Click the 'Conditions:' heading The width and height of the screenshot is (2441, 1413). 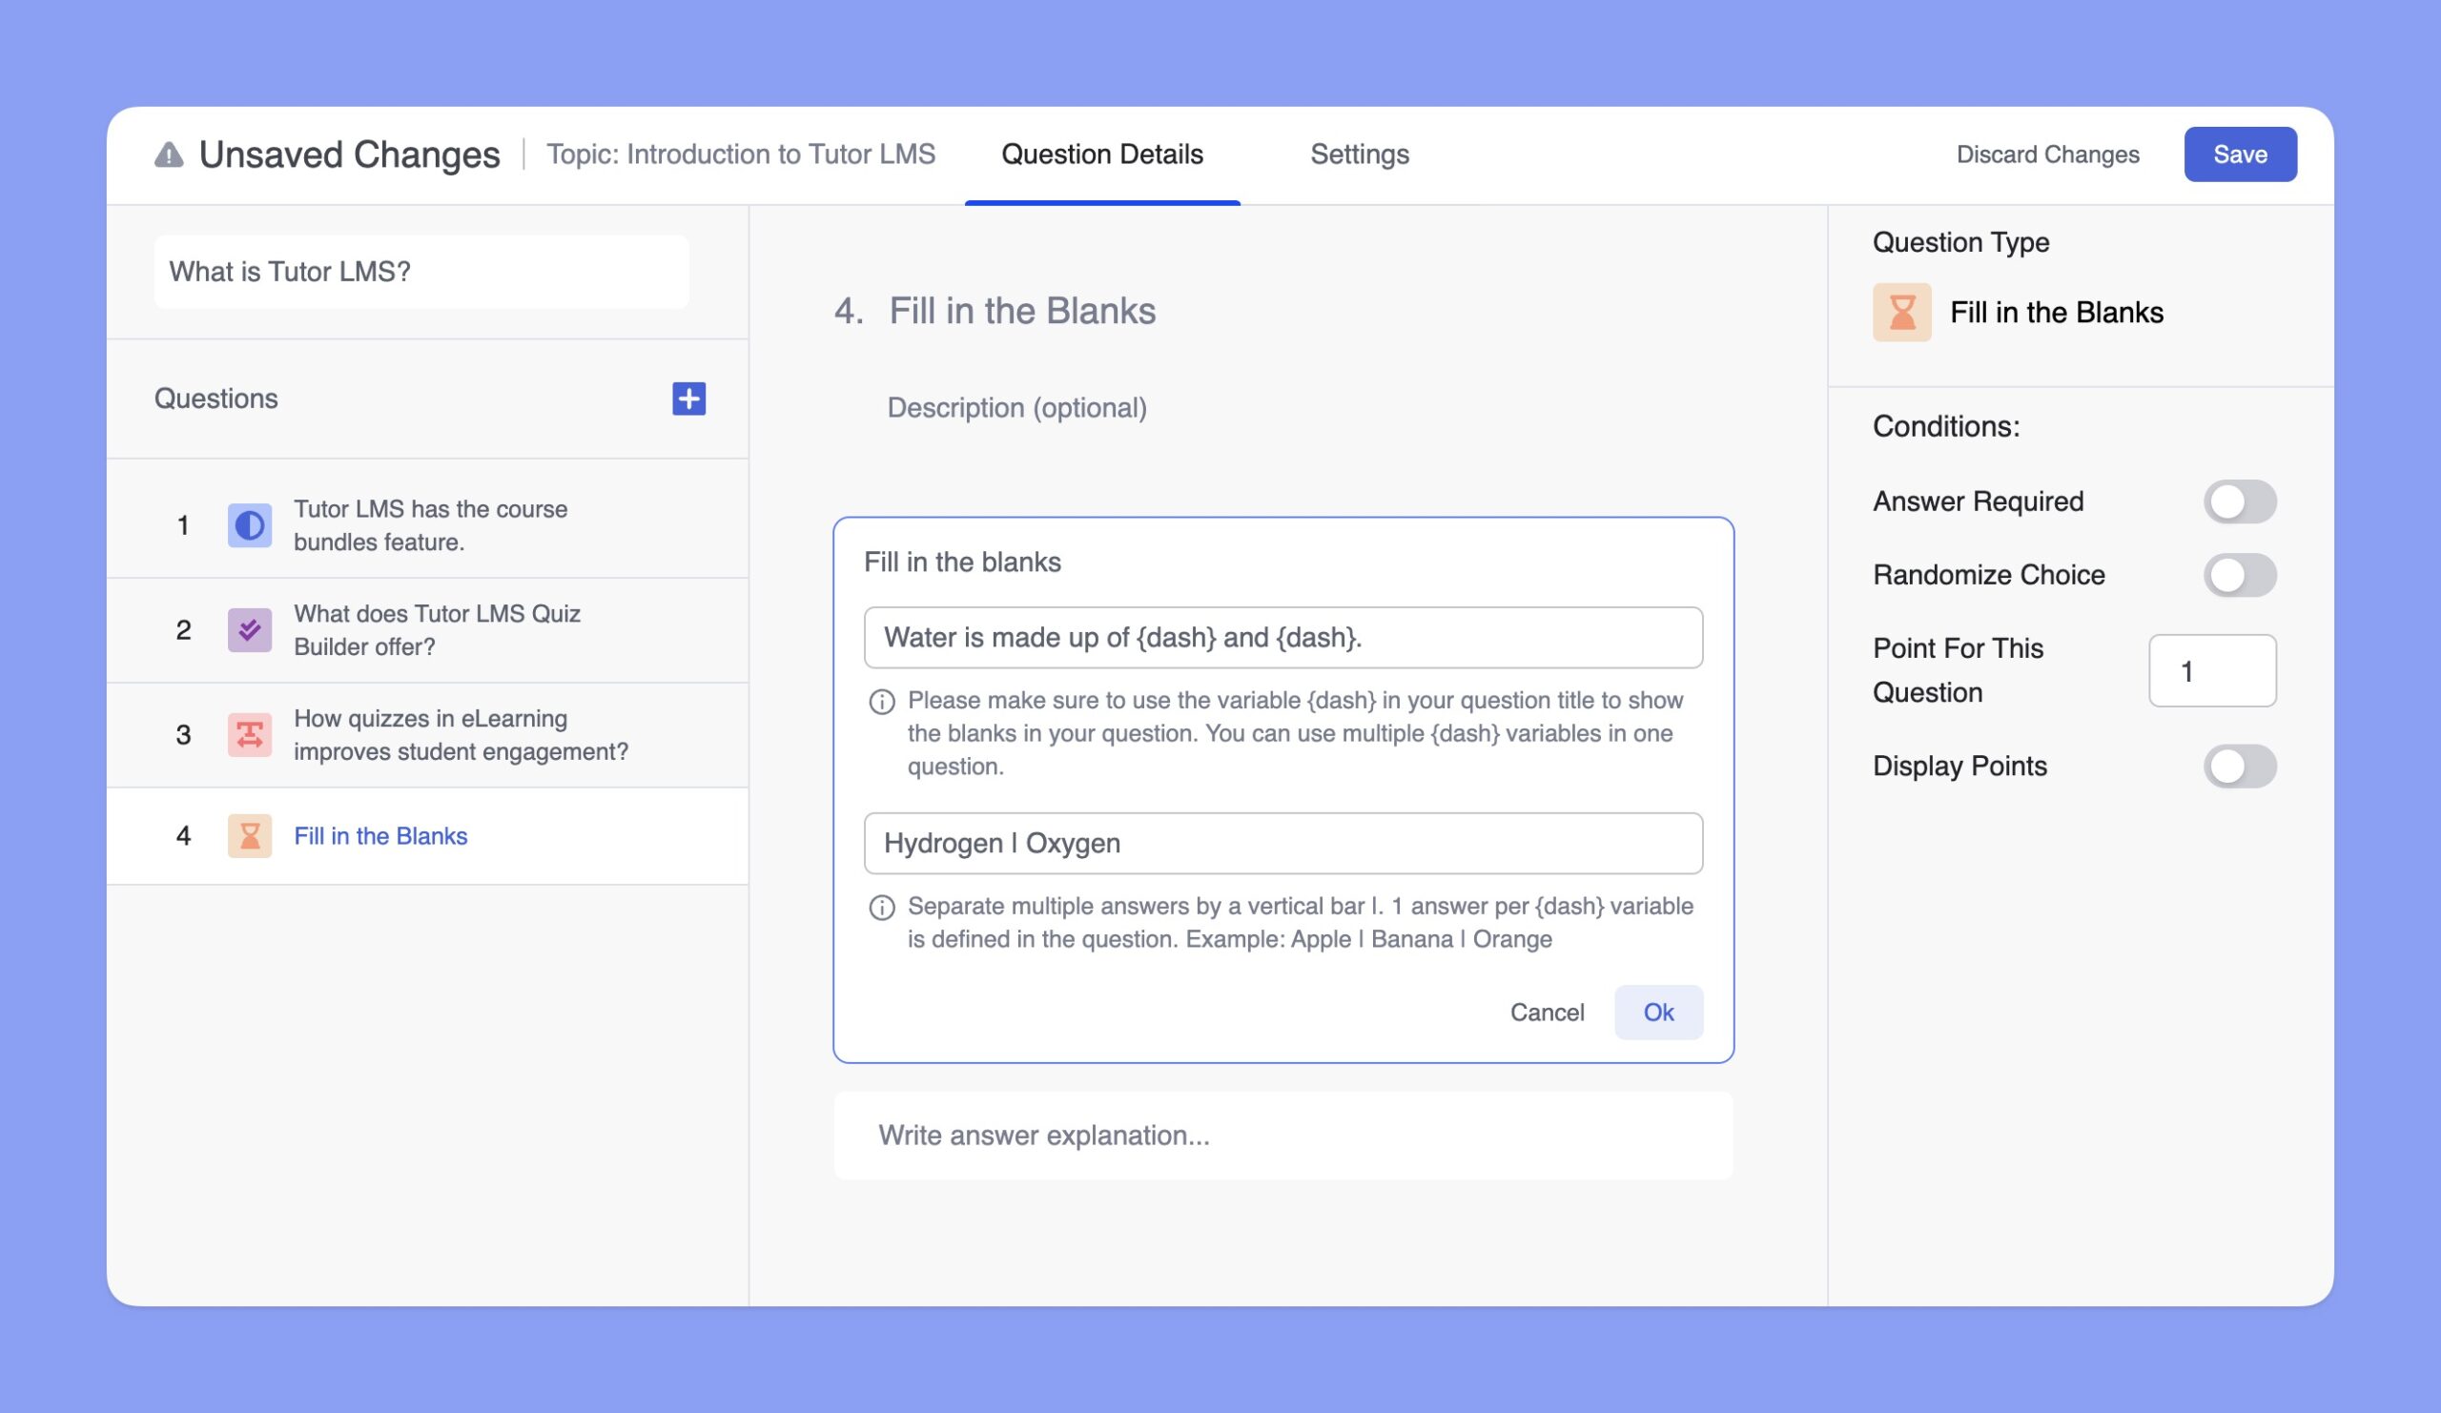1946,426
